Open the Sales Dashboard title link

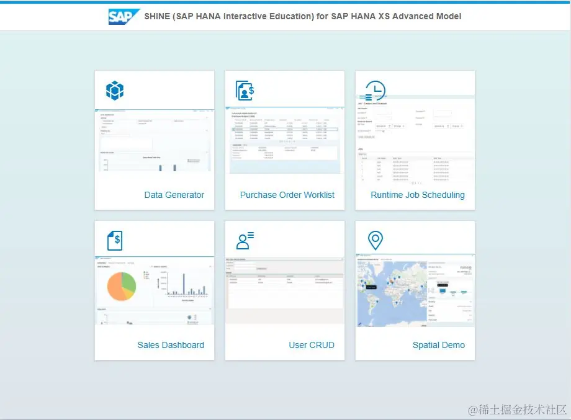(x=171, y=345)
